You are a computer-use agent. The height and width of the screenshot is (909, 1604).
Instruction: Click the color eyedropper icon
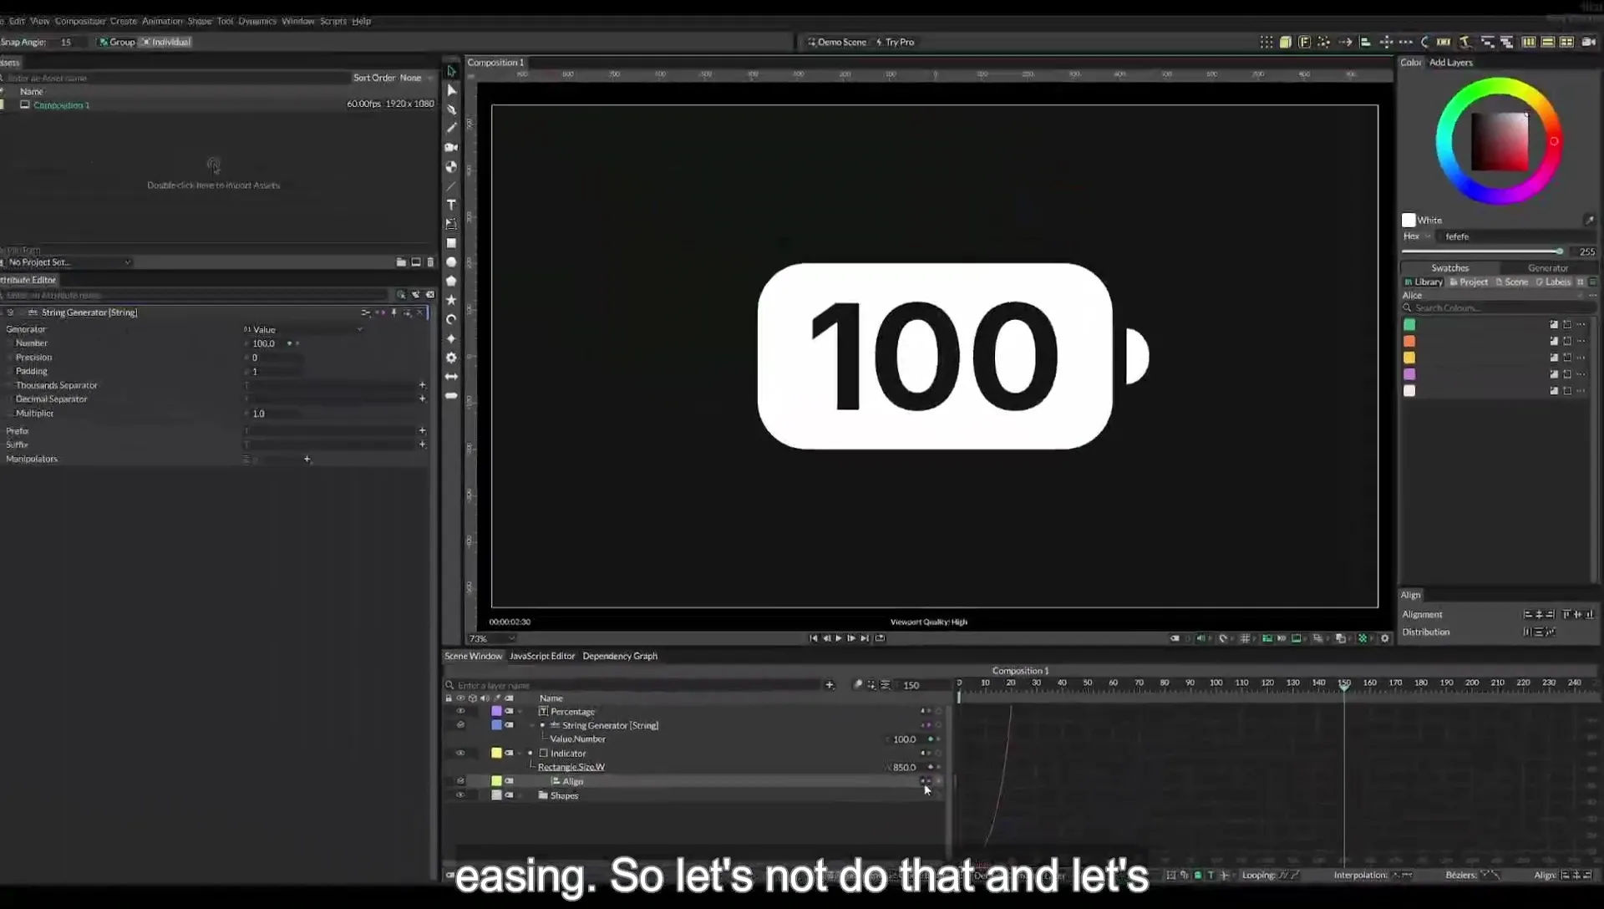pos(1588,220)
